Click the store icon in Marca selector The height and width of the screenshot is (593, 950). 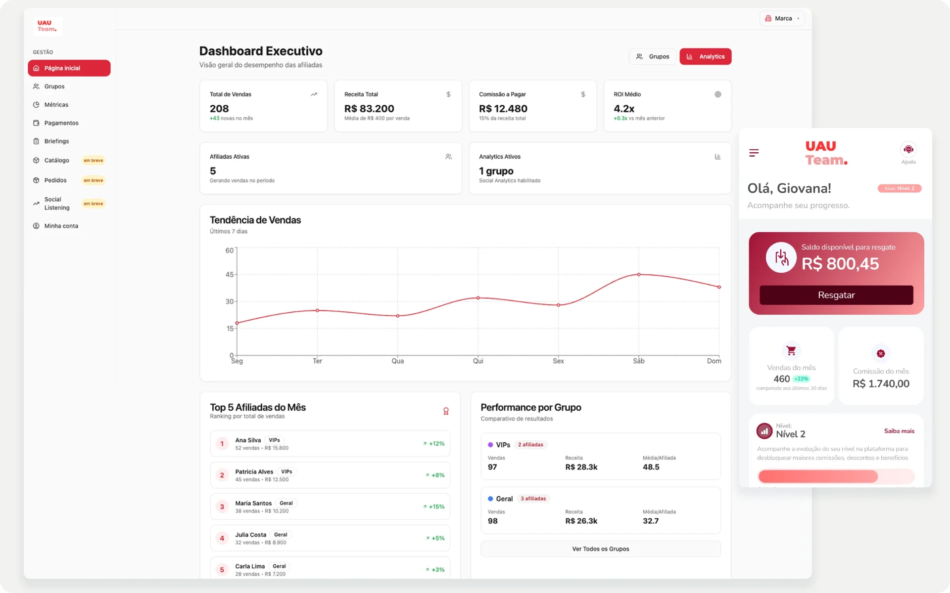click(x=768, y=18)
